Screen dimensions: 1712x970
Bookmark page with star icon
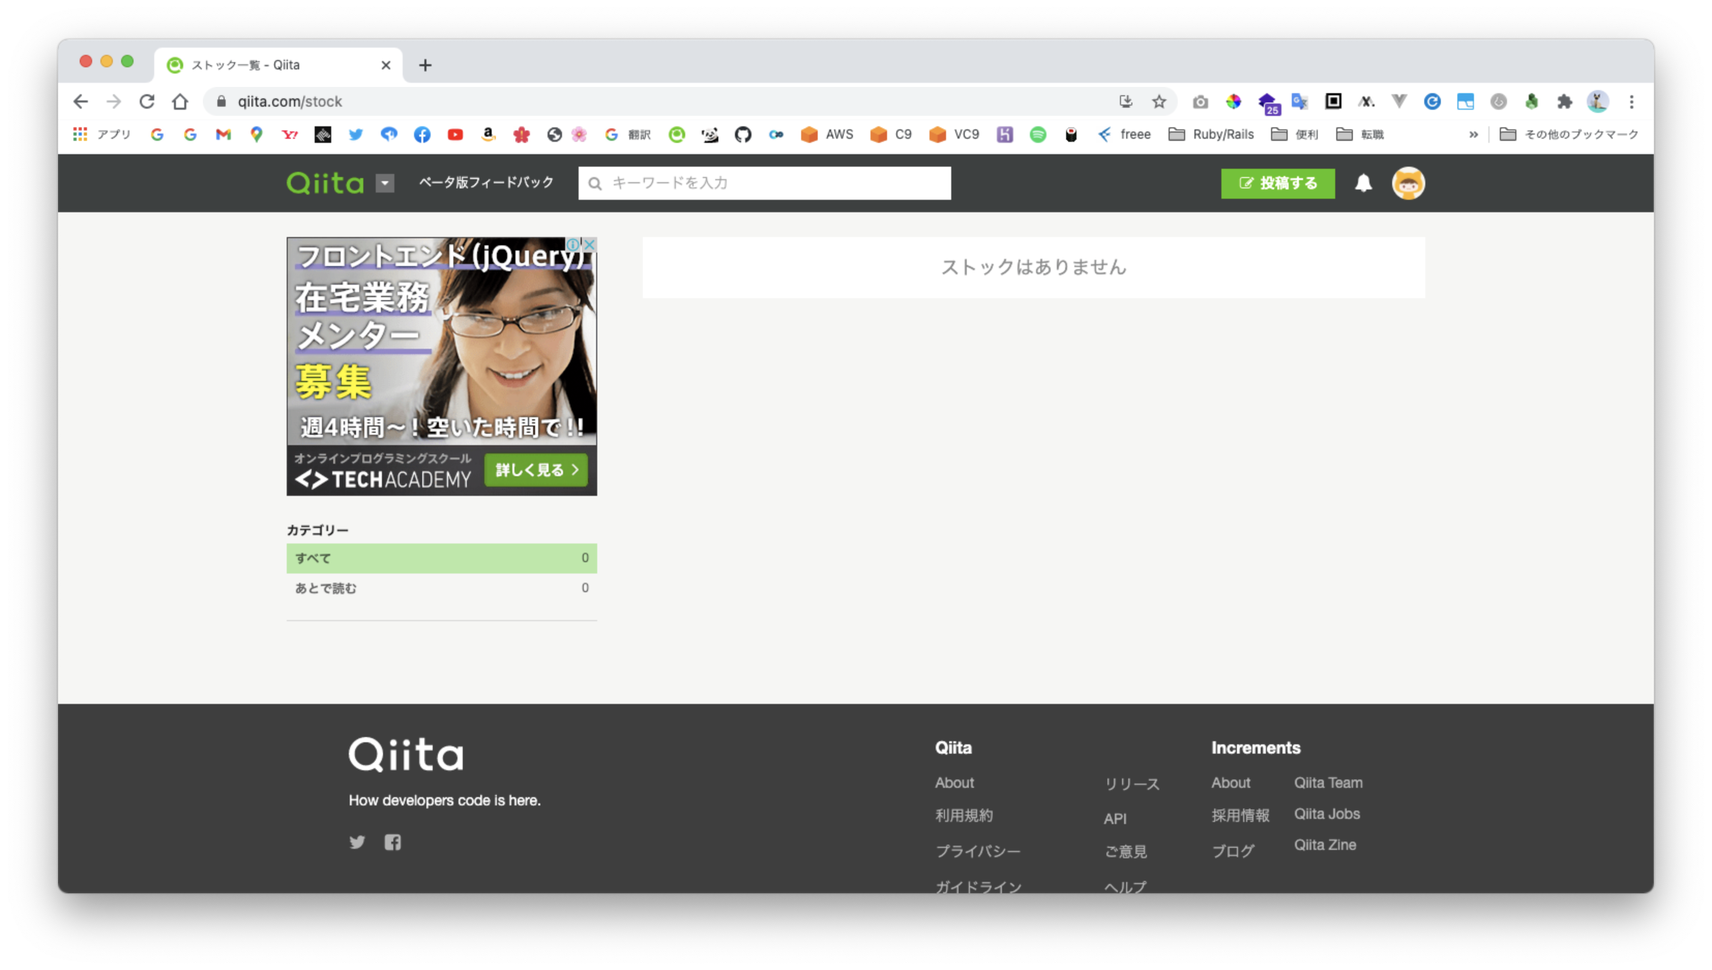(1159, 101)
